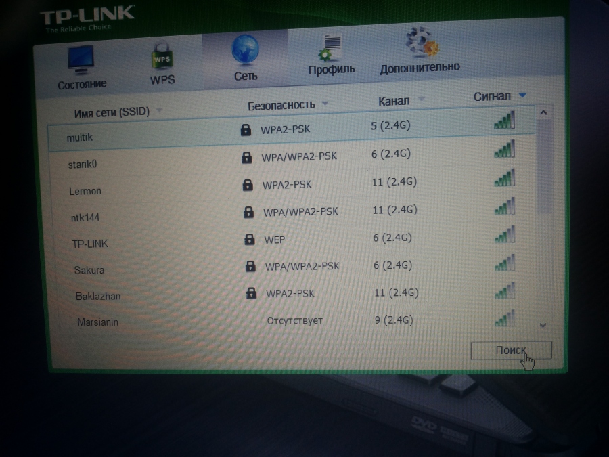The image size is (609, 457).
Task: Click the scrollbar up arrow
Action: point(543,112)
